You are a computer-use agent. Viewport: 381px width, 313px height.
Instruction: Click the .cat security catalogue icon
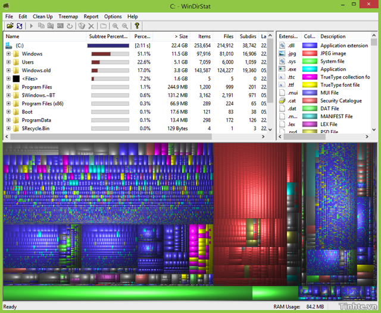point(282,100)
